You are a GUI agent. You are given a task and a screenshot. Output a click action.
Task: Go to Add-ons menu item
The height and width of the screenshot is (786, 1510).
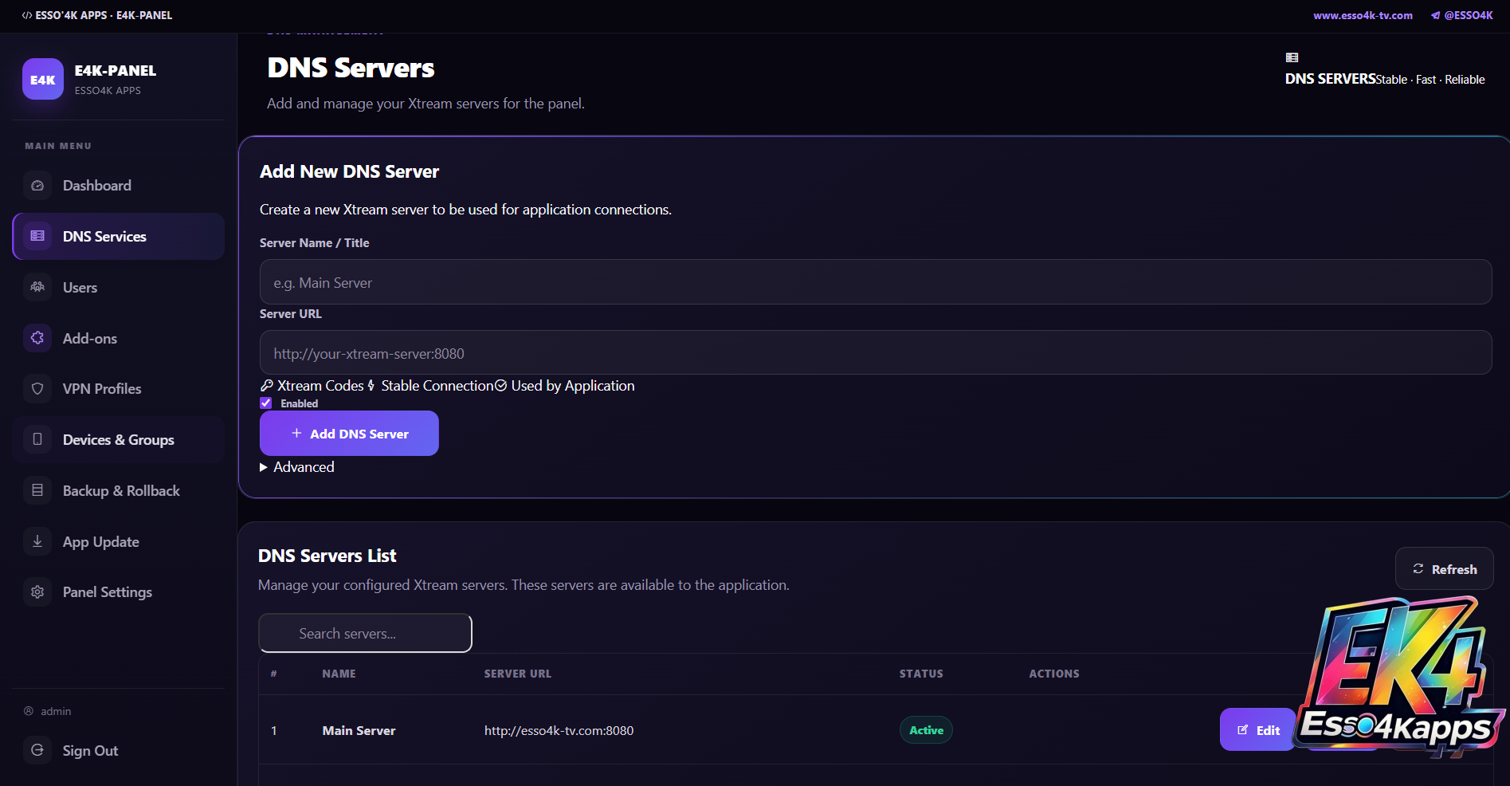pyautogui.click(x=119, y=338)
